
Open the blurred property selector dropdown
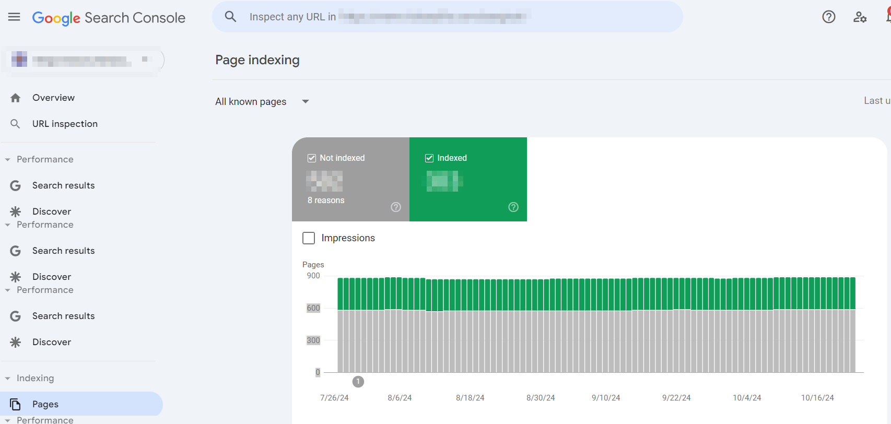(x=84, y=60)
